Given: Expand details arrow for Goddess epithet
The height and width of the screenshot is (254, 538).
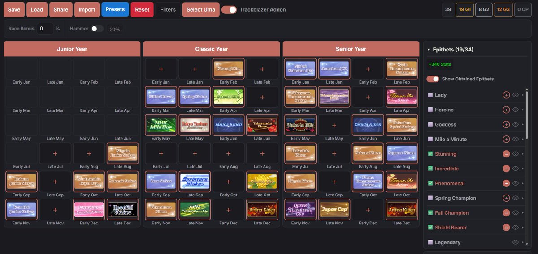Looking at the screenshot, I should click(x=522, y=124).
